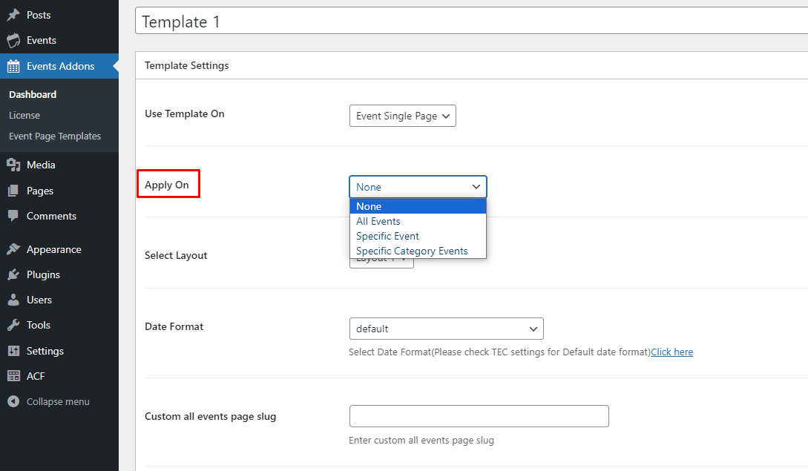This screenshot has height=471, width=808.
Task: Open the Use Template On dropdown
Action: pyautogui.click(x=402, y=116)
